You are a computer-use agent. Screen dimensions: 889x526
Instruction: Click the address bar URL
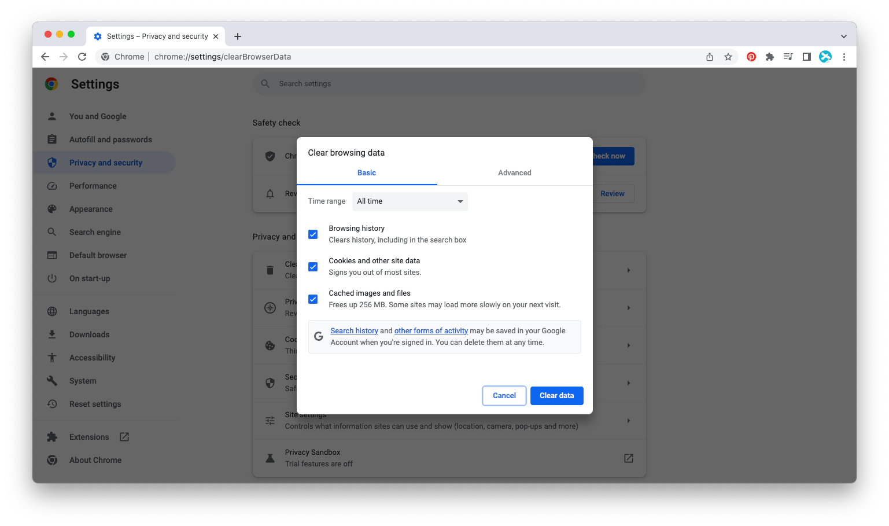click(223, 57)
